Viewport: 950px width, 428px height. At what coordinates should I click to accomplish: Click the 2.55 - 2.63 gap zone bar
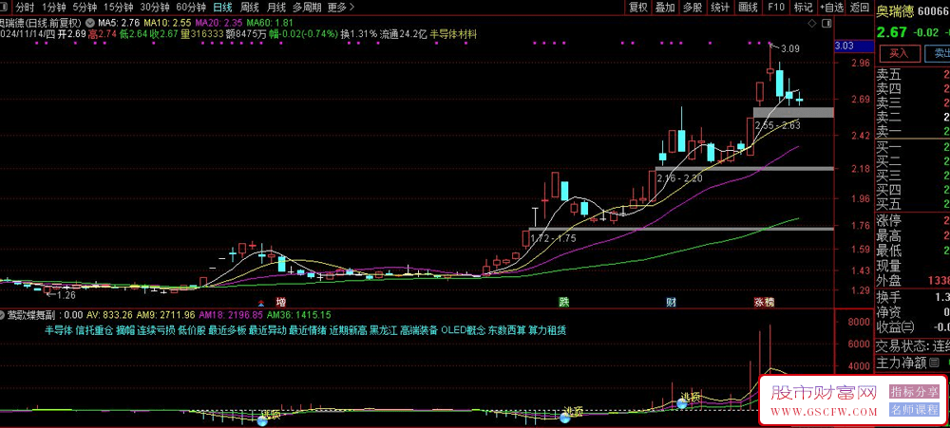click(793, 112)
